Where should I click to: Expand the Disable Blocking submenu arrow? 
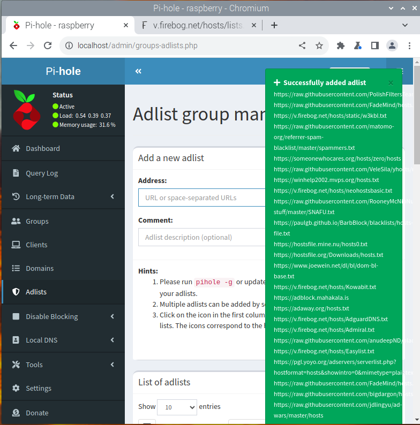(x=112, y=316)
